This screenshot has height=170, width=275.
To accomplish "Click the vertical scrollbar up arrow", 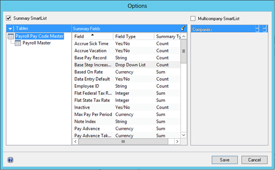I will click(x=184, y=36).
